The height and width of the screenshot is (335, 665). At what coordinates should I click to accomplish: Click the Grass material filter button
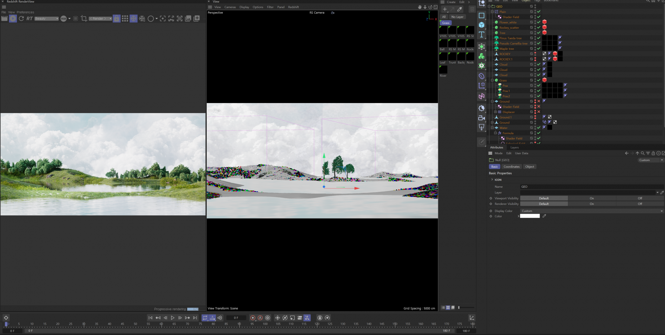click(446, 23)
